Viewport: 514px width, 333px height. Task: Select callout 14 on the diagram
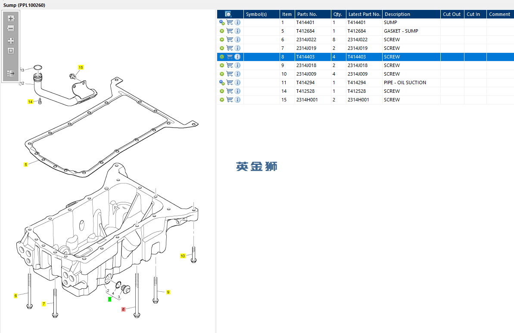tap(30, 102)
